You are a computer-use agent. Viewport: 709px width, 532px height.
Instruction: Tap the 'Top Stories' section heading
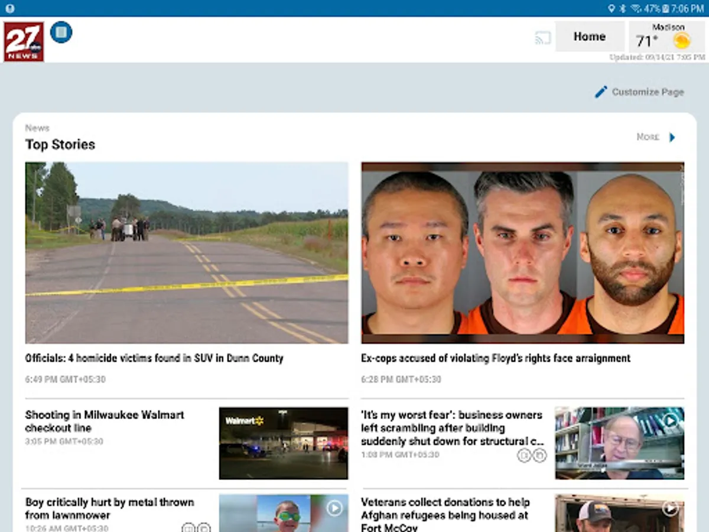pos(60,145)
